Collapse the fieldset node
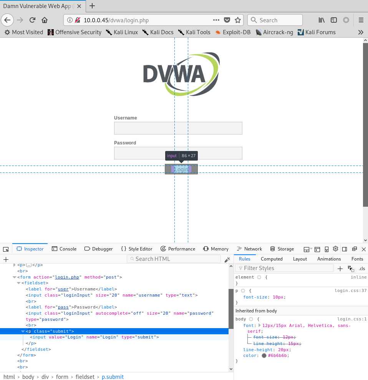Image resolution: width=368 pixels, height=380 pixels. [18, 283]
